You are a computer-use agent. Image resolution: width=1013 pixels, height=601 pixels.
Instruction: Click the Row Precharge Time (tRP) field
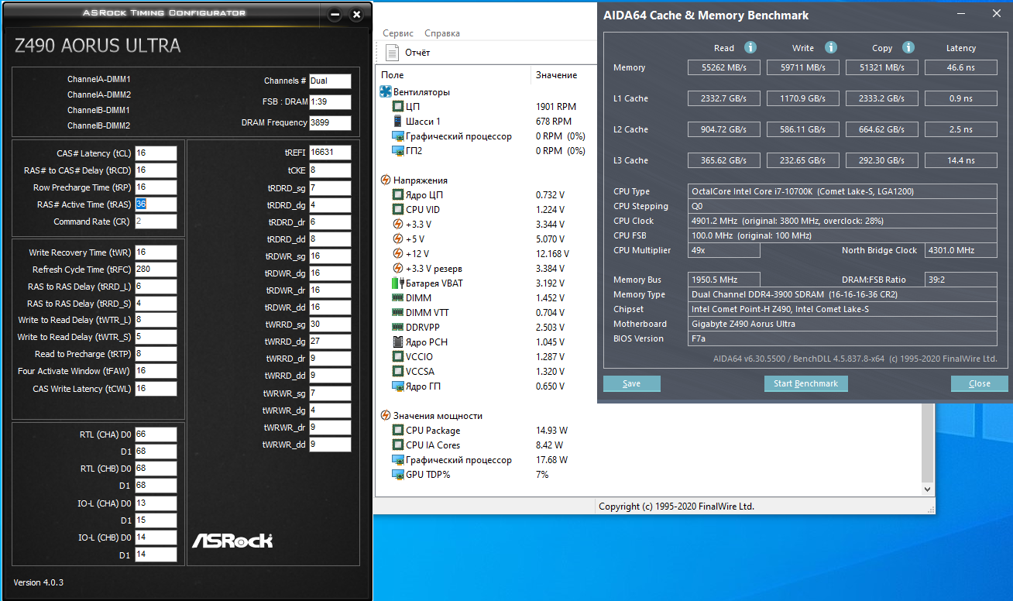pyautogui.click(x=156, y=187)
